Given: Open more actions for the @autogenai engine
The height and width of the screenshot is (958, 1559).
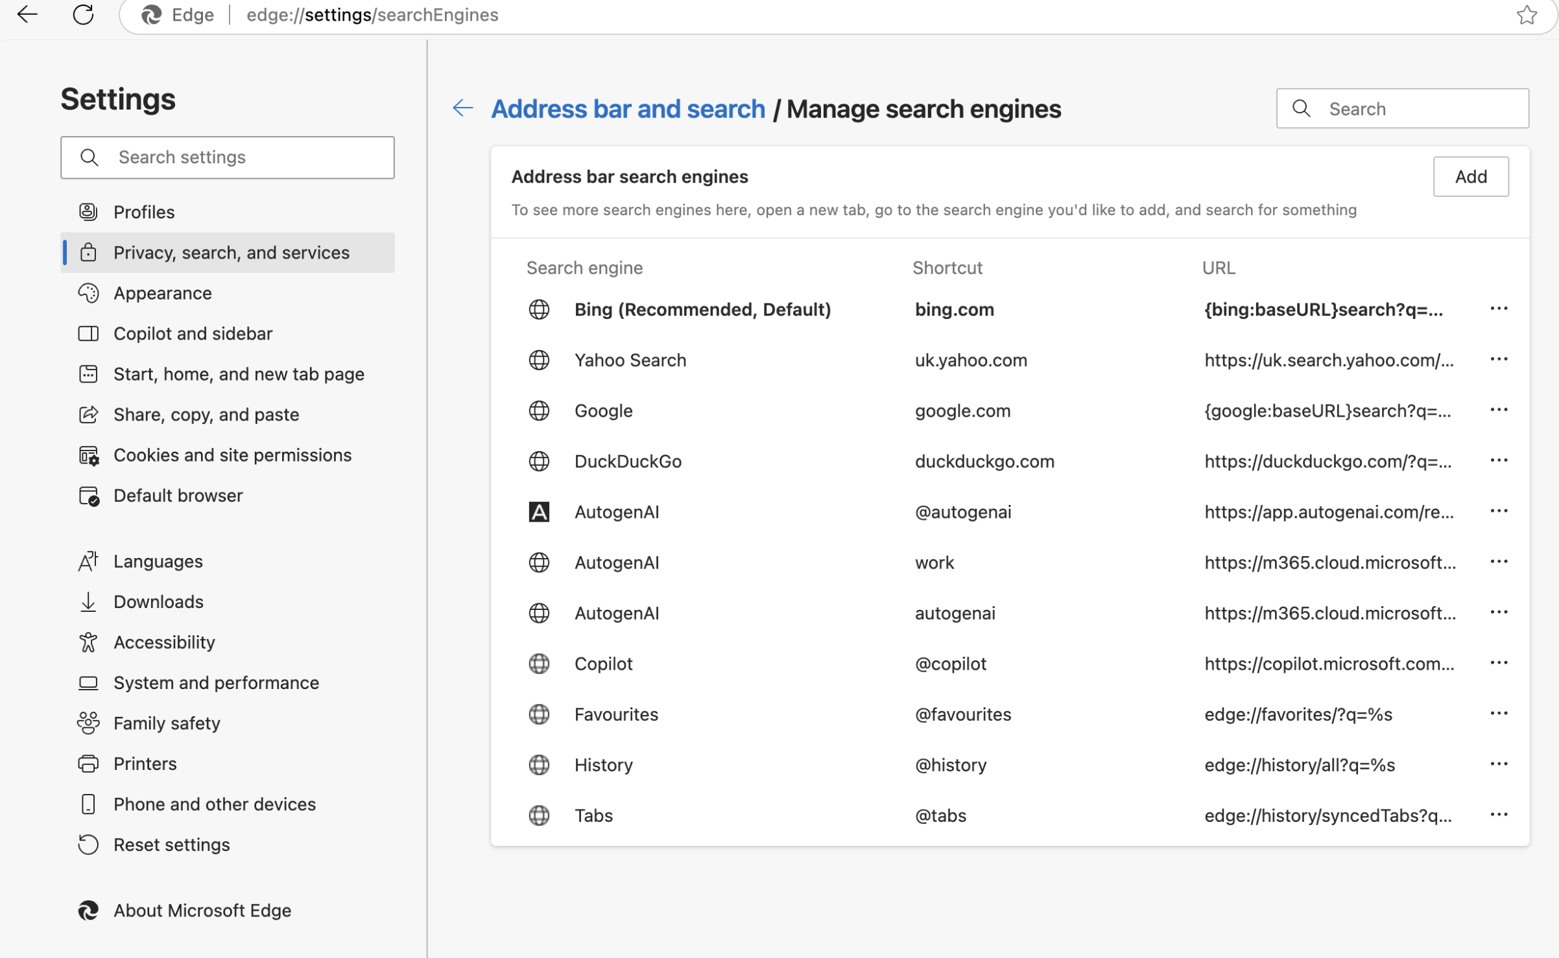Looking at the screenshot, I should tap(1499, 511).
